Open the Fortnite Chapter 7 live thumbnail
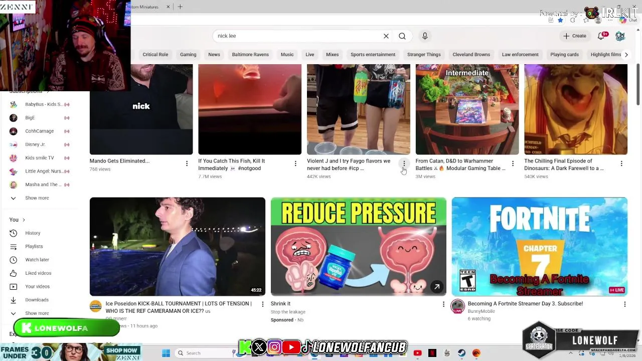642x361 pixels. pyautogui.click(x=539, y=246)
